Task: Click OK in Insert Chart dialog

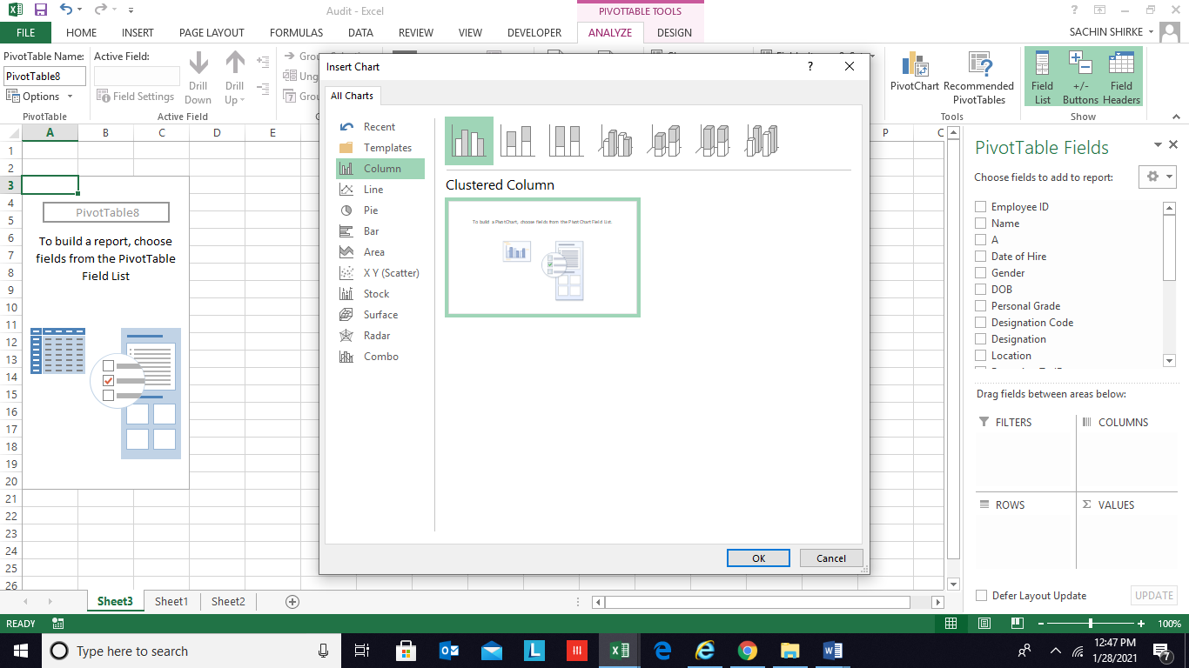Action: click(758, 558)
